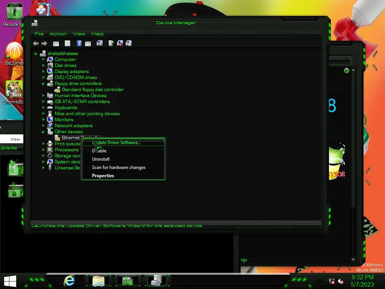Expand the Display adapters category arrow

43,71
